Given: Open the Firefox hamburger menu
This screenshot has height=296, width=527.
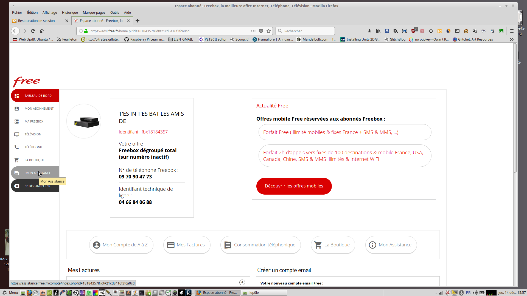Looking at the screenshot, I should coord(512,31).
